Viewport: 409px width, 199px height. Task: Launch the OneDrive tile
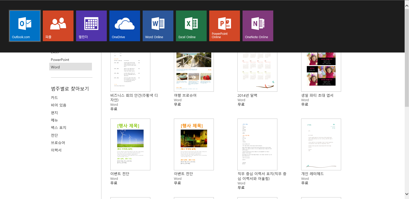[x=125, y=26]
